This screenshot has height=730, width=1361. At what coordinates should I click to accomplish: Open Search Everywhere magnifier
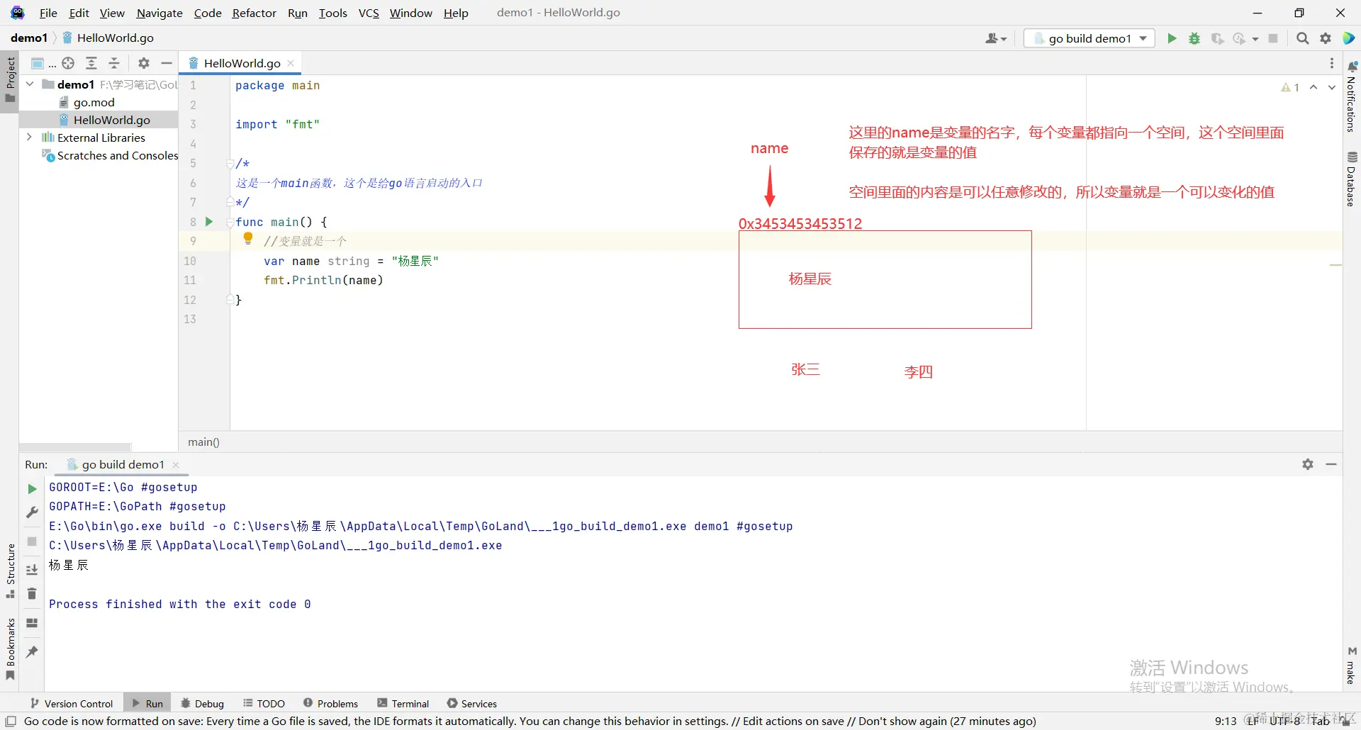(1302, 38)
